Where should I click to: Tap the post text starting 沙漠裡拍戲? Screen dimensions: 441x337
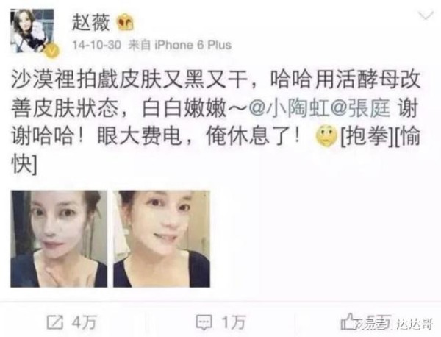[x=215, y=123]
